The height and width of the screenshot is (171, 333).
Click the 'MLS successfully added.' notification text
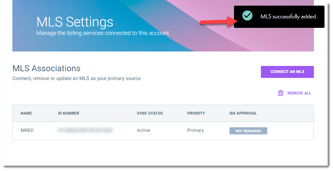289,17
